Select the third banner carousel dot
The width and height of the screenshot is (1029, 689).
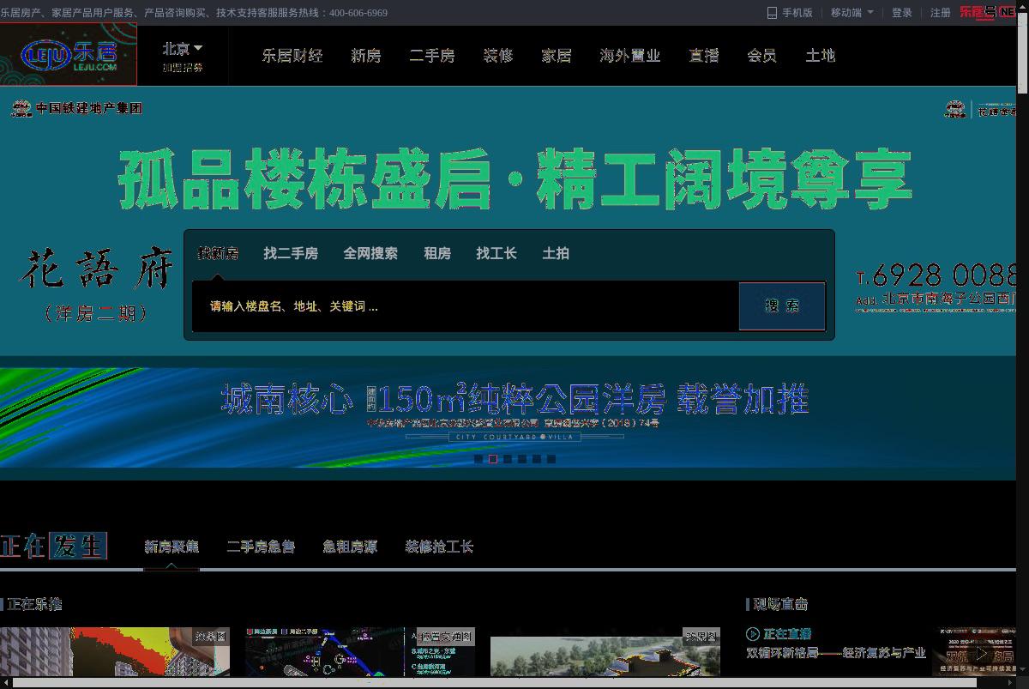tap(508, 459)
